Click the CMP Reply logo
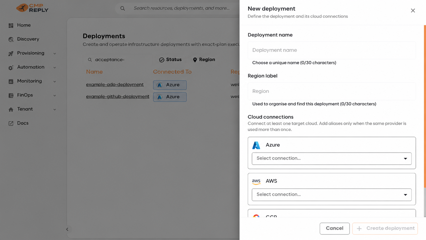Viewport: 426px width, 240px height. tap(32, 8)
